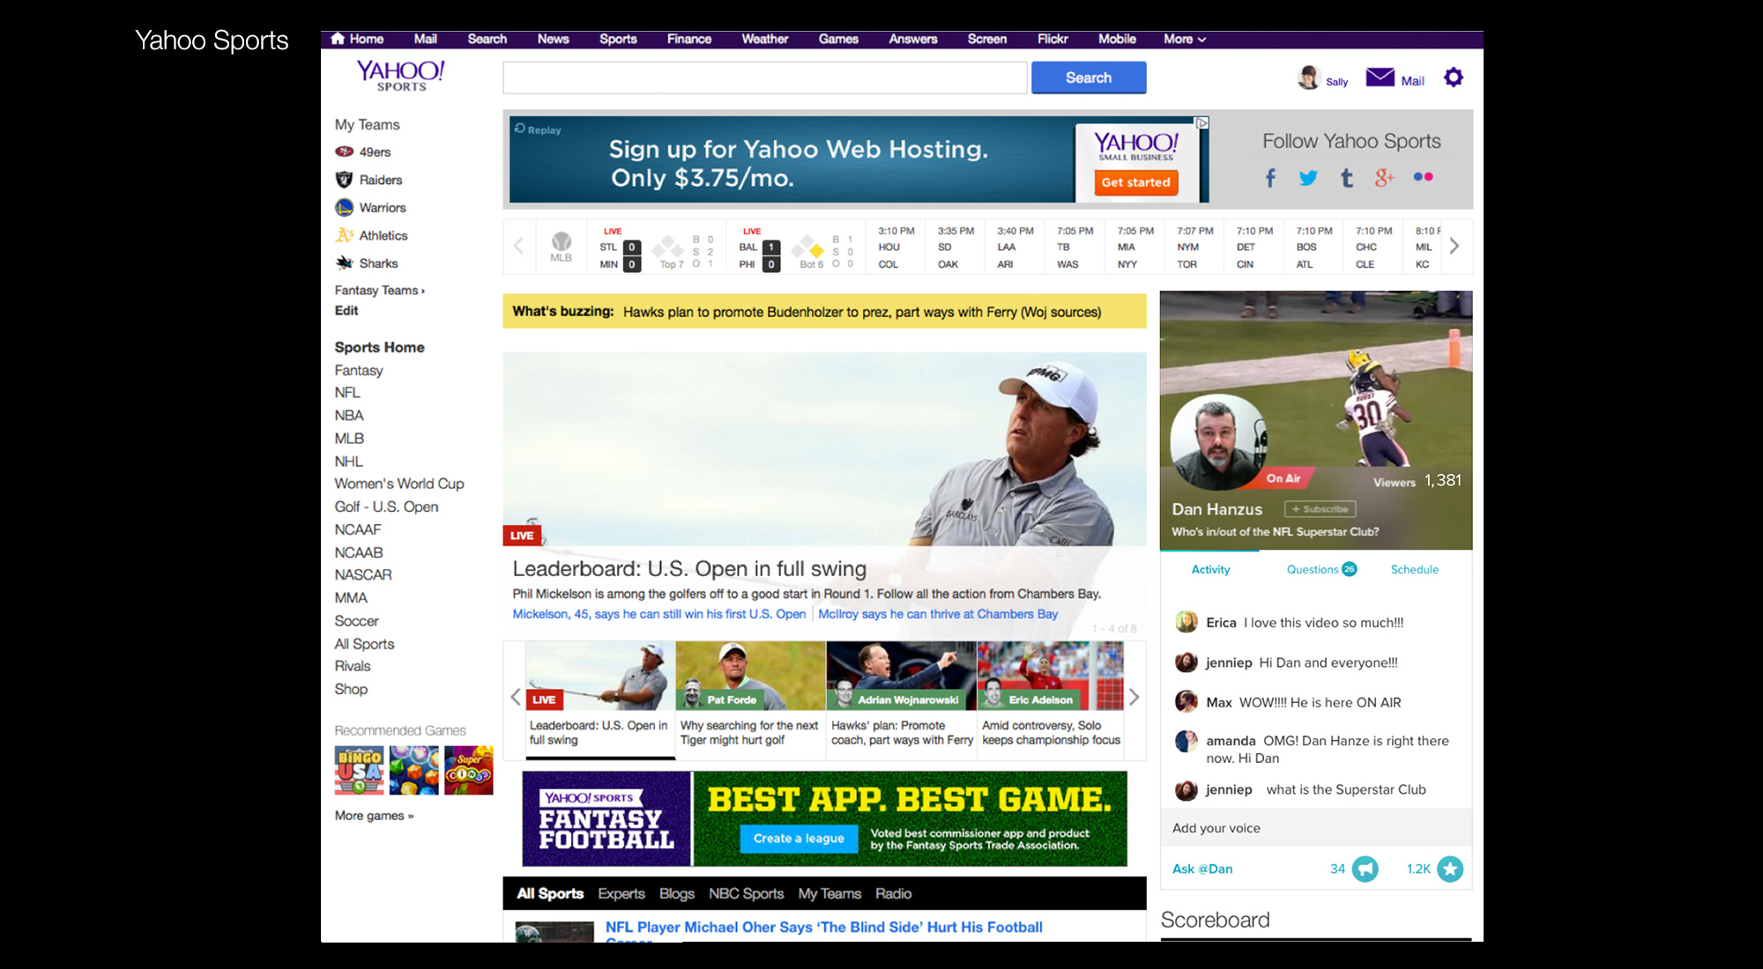Viewport: 1763px width, 969px height.
Task: Click the Mail envelope icon
Action: point(1380,78)
